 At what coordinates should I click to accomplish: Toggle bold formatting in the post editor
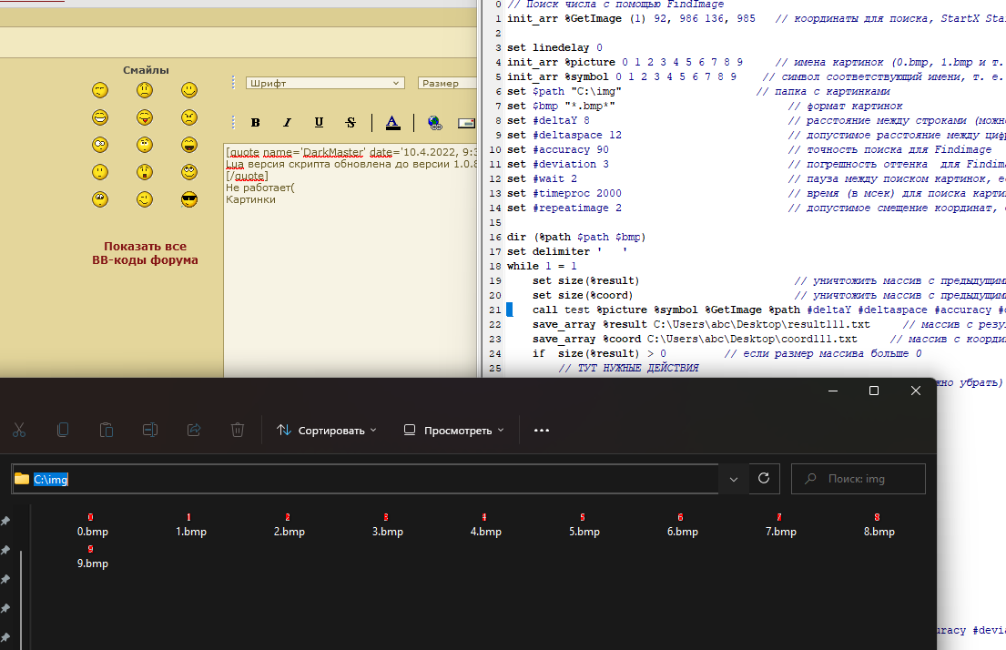point(256,123)
